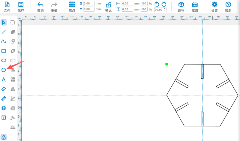
Task: Open the layers panel icon
Action: point(4,108)
